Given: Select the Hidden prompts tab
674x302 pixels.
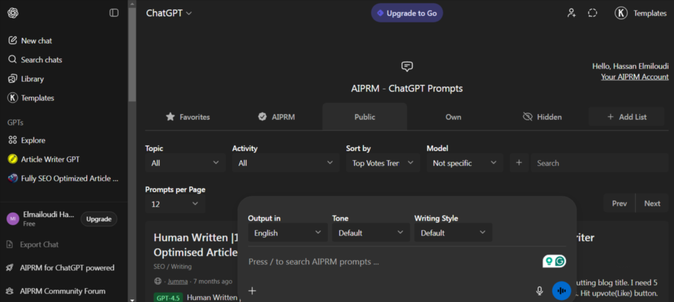Looking at the screenshot, I should (x=542, y=117).
